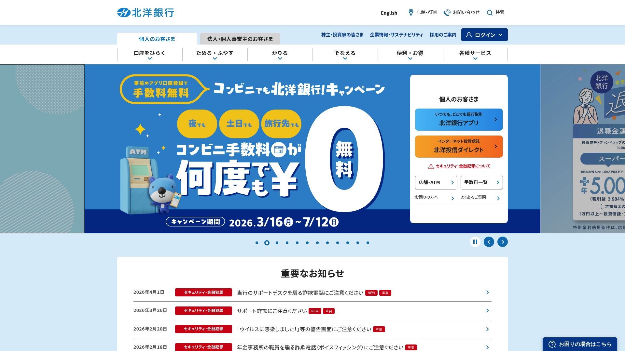Open notice 当行のサポートデスクを騙る詐欺電話にご注意ください
Screen dimensions: 625x351
[x=300, y=293]
